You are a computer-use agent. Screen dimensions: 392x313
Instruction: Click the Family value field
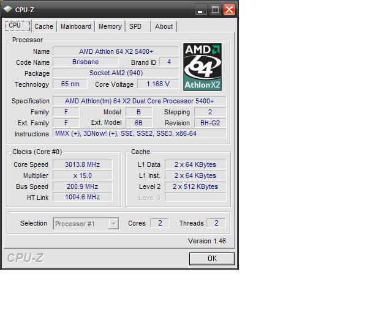tap(66, 112)
